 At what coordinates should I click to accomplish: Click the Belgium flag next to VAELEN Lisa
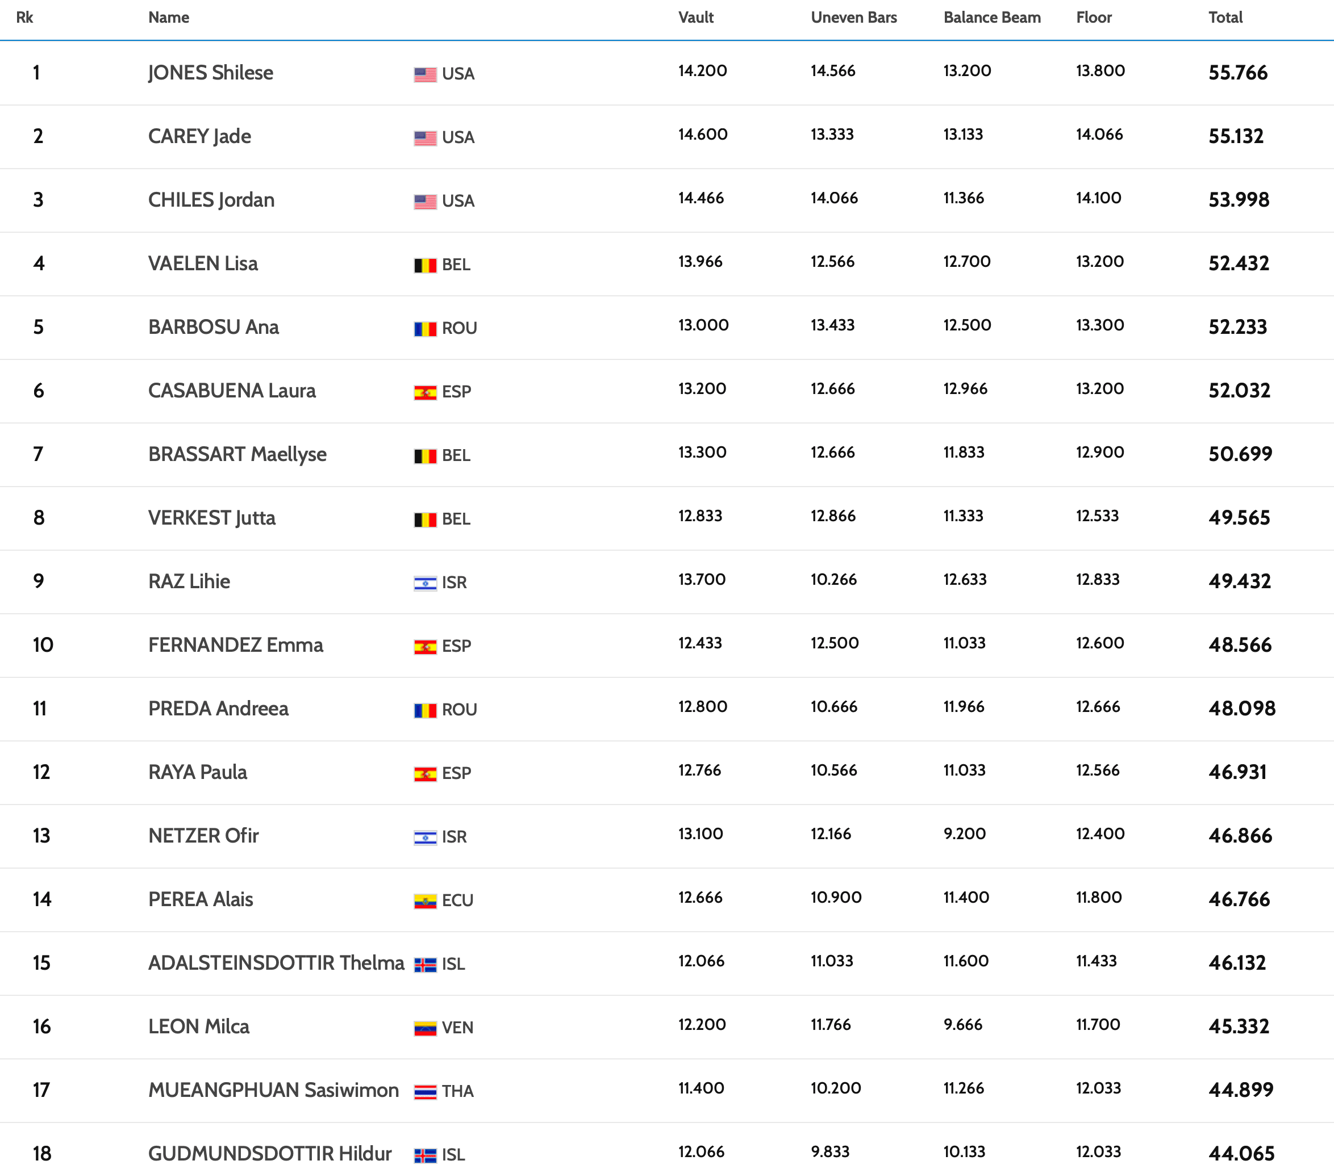coord(425,265)
